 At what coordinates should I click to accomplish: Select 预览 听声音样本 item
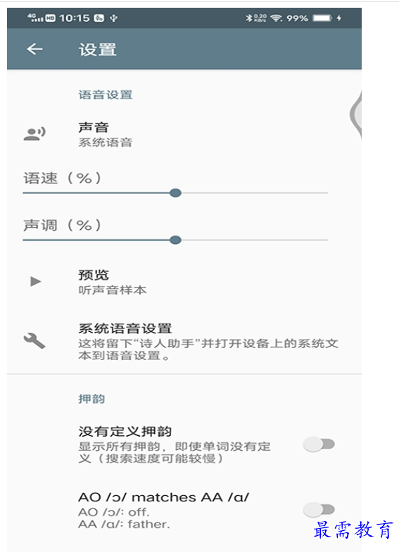click(184, 282)
